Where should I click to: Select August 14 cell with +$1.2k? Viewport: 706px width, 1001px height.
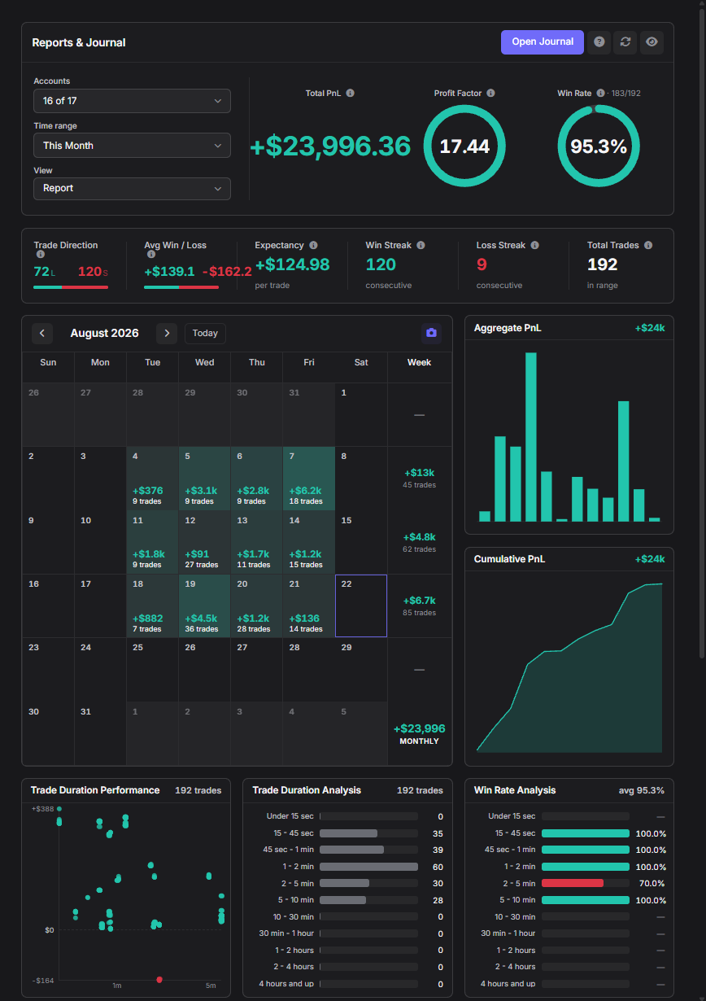[x=308, y=542]
